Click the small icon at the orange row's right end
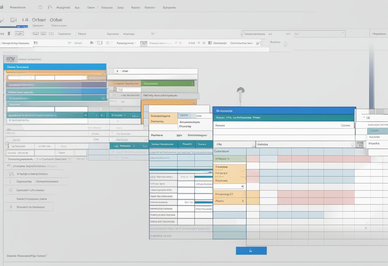The height and width of the screenshot is (266, 388). point(103,73)
